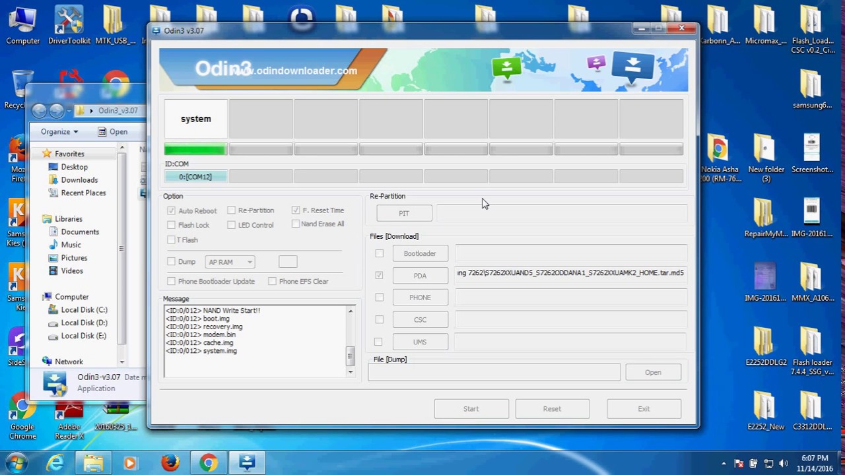Enable T Flash option

click(172, 239)
